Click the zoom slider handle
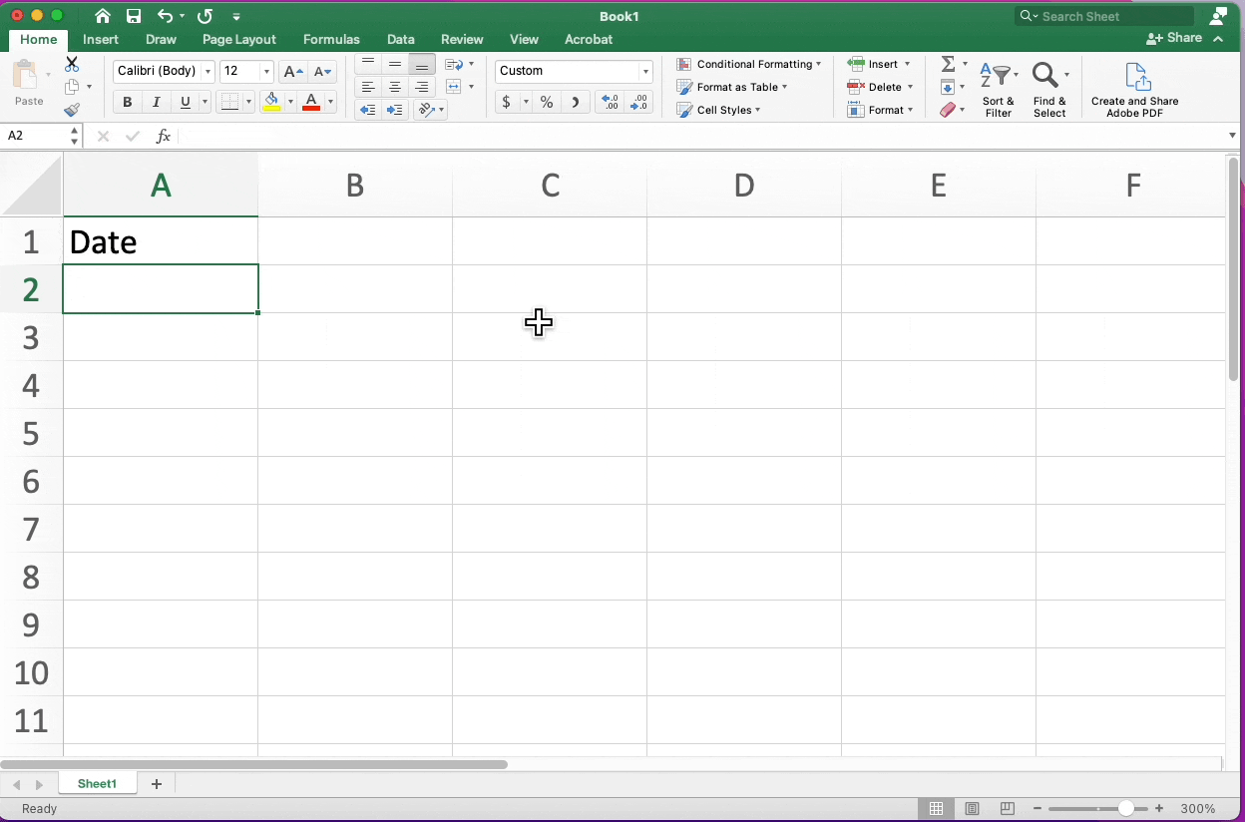 tap(1126, 809)
